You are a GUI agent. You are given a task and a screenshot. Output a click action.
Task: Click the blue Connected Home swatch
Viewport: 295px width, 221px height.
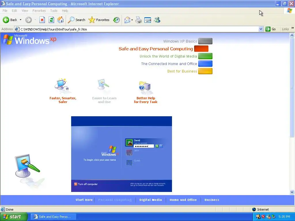coord(205,64)
